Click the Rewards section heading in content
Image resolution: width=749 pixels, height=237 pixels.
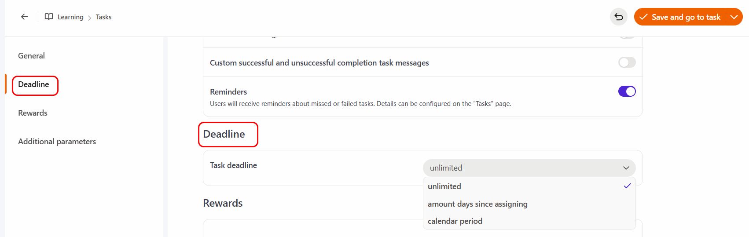click(x=223, y=203)
